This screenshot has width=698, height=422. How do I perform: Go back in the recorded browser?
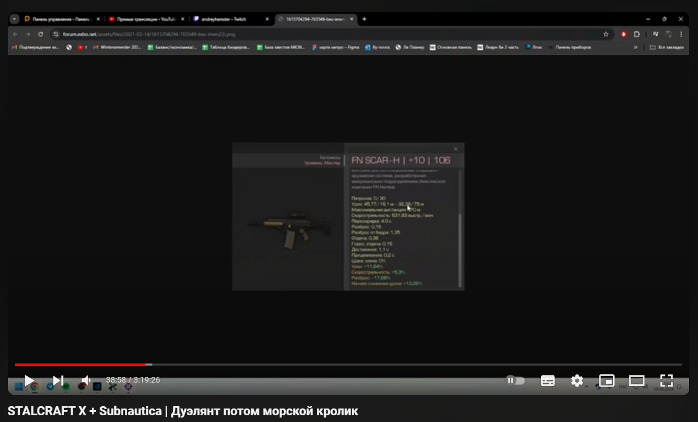point(16,34)
